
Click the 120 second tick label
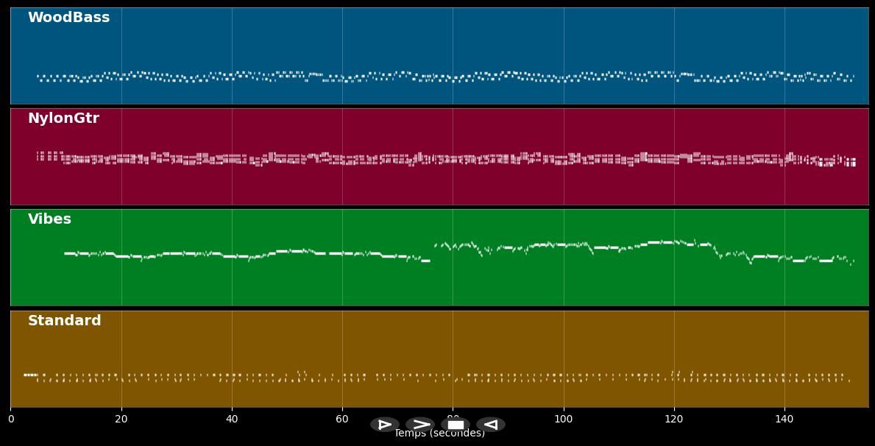[x=674, y=420]
